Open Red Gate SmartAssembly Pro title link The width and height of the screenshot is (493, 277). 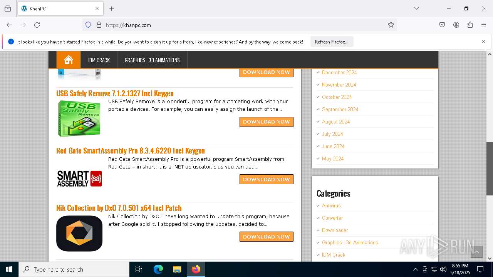(x=131, y=150)
